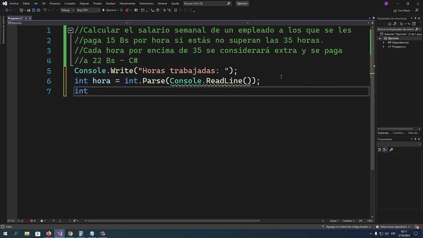Collapse all icon in Solution Explorer
Viewport: 423px width, 238px height.
(x=414, y=24)
